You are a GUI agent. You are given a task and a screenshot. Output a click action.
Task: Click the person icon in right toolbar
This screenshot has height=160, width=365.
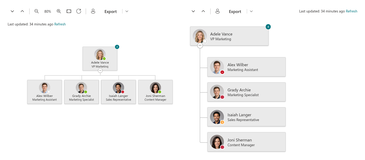218,11
